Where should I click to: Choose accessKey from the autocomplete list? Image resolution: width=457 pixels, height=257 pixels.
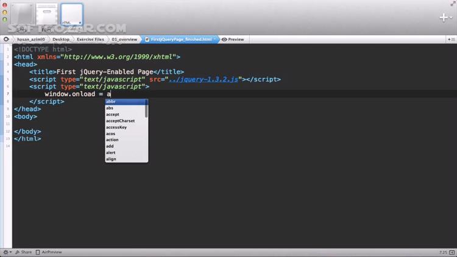click(125, 127)
